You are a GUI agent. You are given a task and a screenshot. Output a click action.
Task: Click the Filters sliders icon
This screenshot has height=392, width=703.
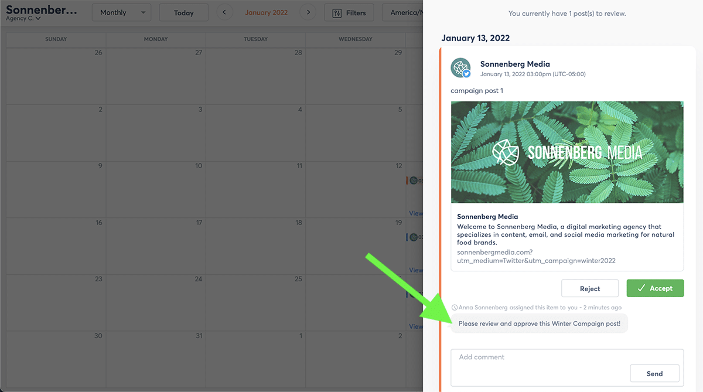tap(337, 13)
